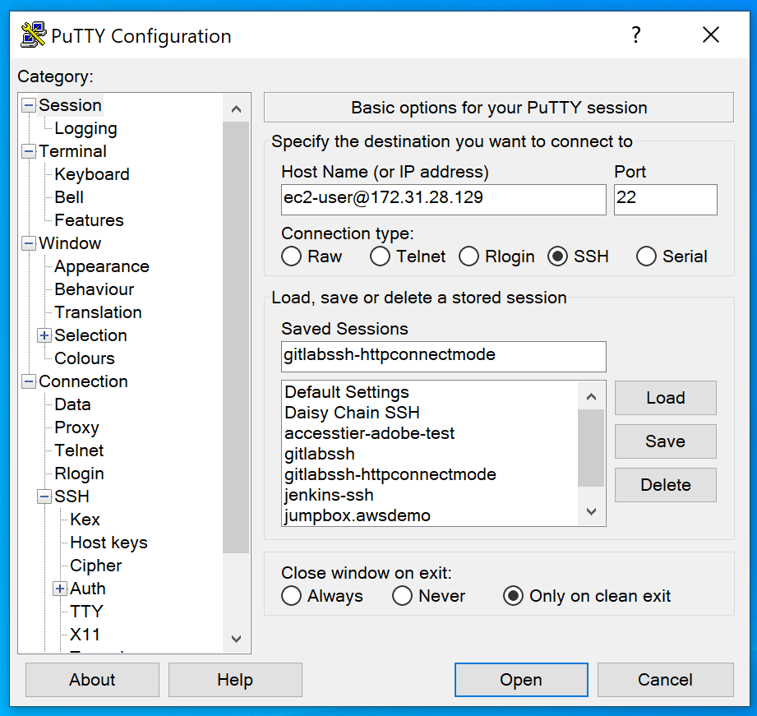
Task: Open the Colours settings category
Action: (x=85, y=358)
